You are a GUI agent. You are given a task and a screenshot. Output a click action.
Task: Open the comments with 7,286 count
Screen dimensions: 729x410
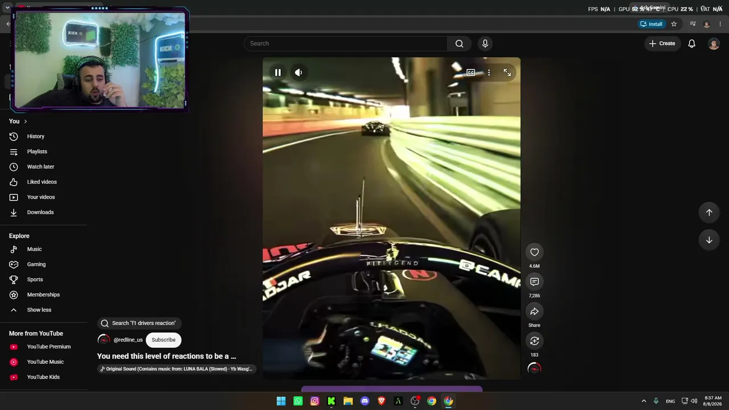[534, 282]
